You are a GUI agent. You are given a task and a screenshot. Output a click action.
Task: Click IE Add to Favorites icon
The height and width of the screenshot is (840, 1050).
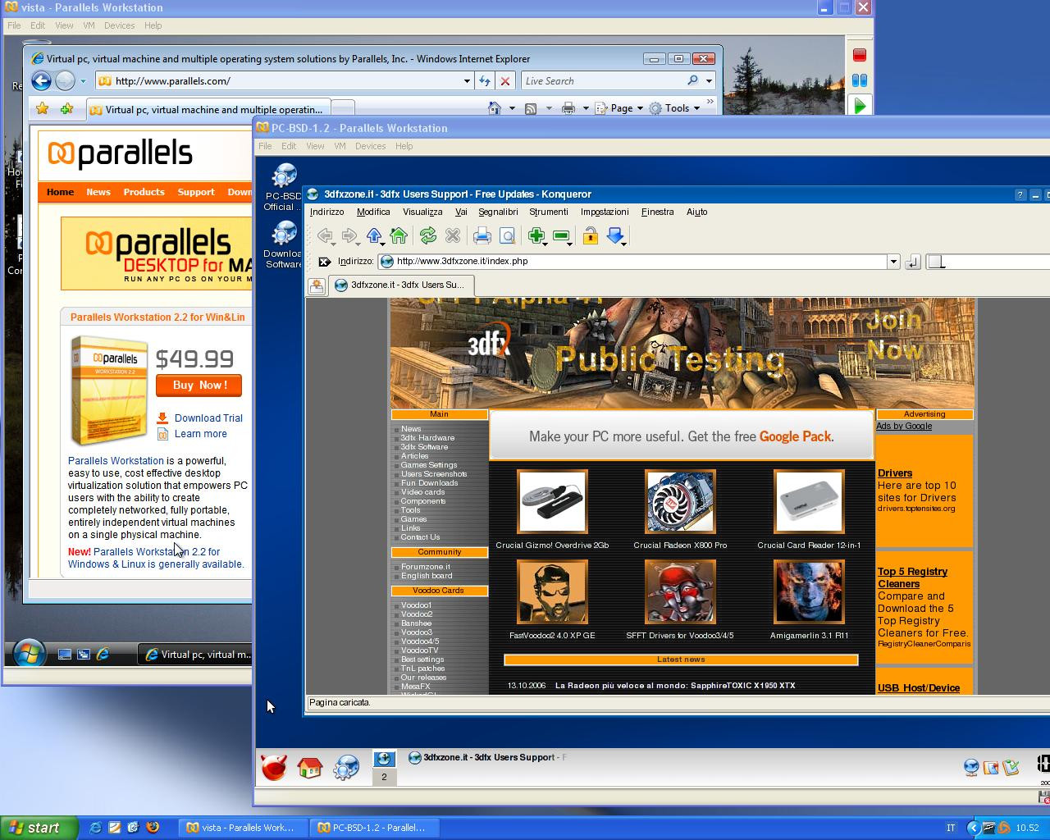click(67, 108)
